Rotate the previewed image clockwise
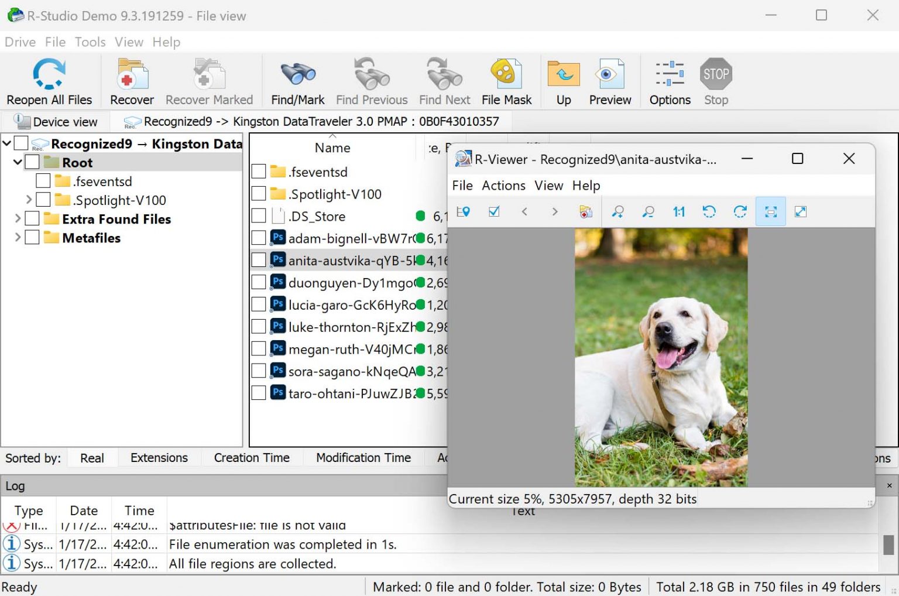This screenshot has height=596, width=899. click(740, 211)
